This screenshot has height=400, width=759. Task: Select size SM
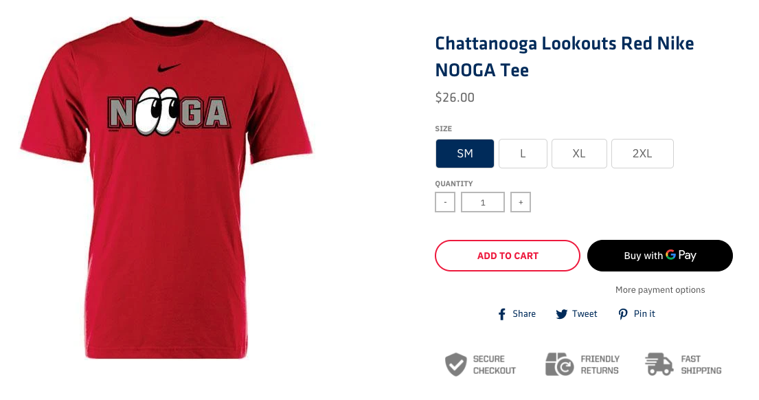(x=465, y=153)
